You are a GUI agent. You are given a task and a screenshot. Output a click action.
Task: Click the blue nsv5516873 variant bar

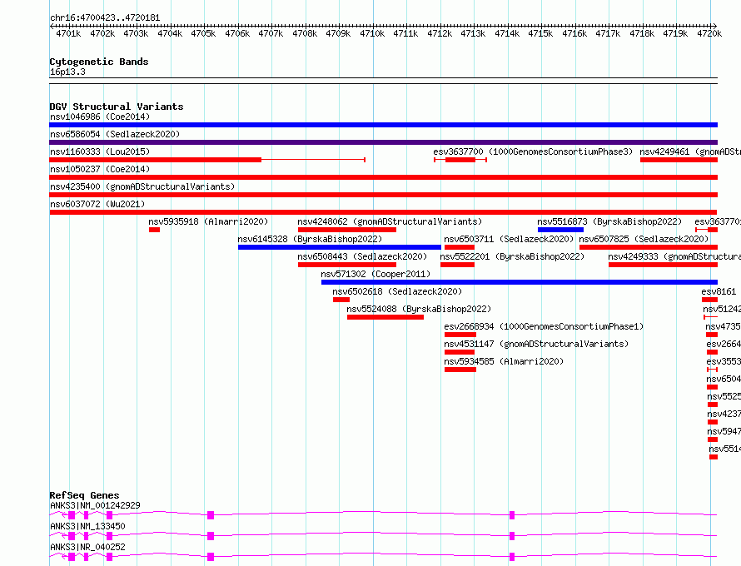tap(560, 230)
